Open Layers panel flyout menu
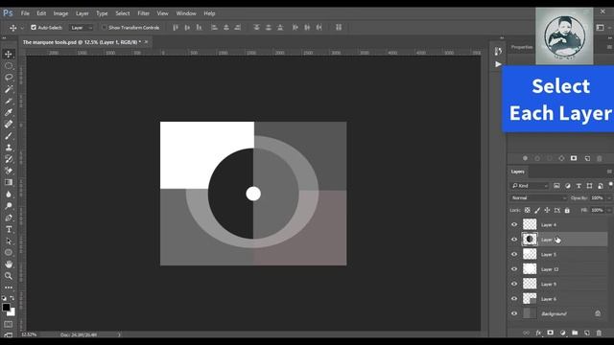This screenshot has width=614, height=345. (x=609, y=172)
